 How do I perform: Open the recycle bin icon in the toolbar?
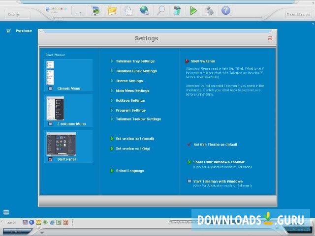click(177, 10)
